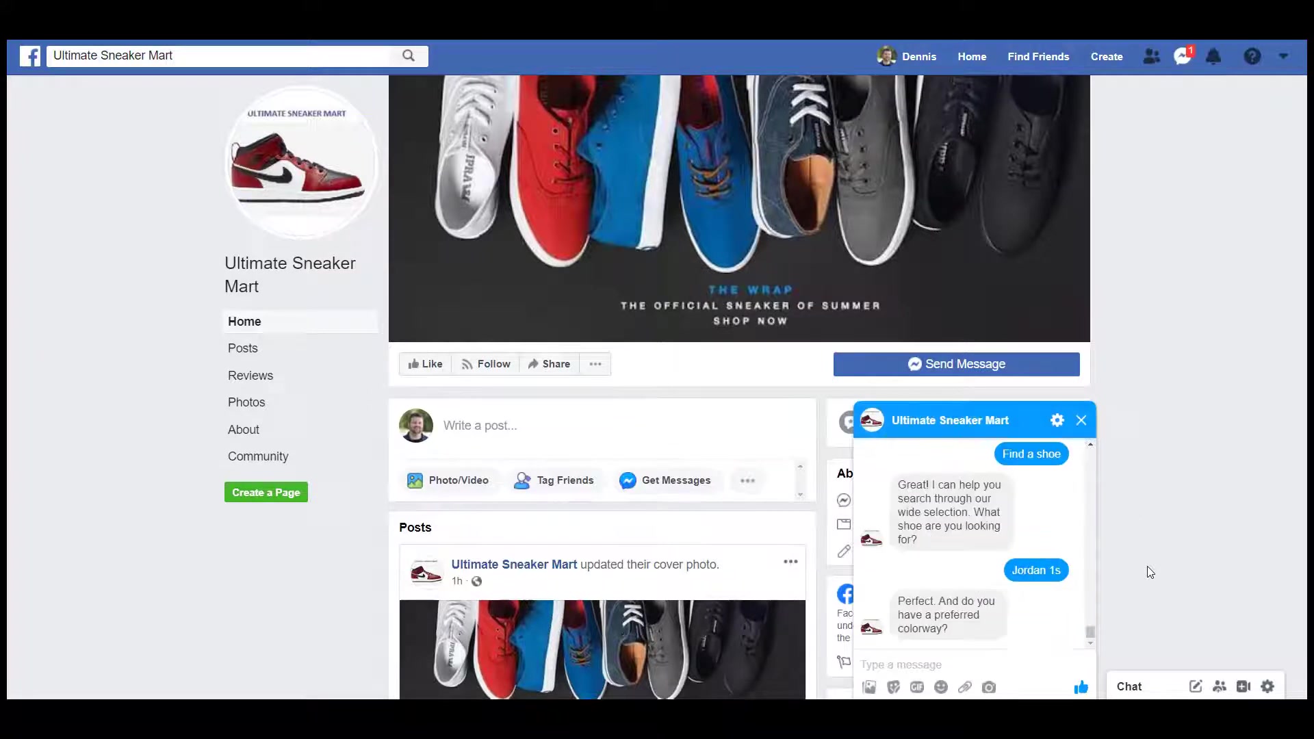Open post options ellipsis menu
The width and height of the screenshot is (1314, 739).
click(x=790, y=562)
